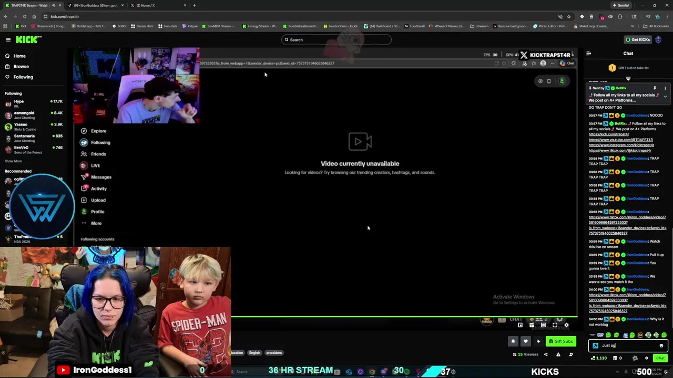Viewport: 673px width, 378px height.
Task: Open a new browser tab with plus
Action: [195, 5]
